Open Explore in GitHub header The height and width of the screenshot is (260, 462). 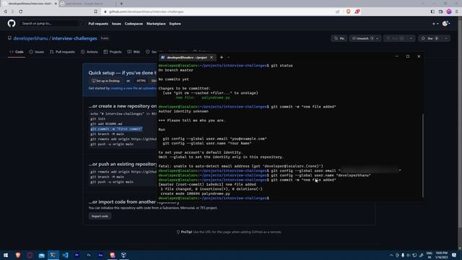pyautogui.click(x=175, y=24)
